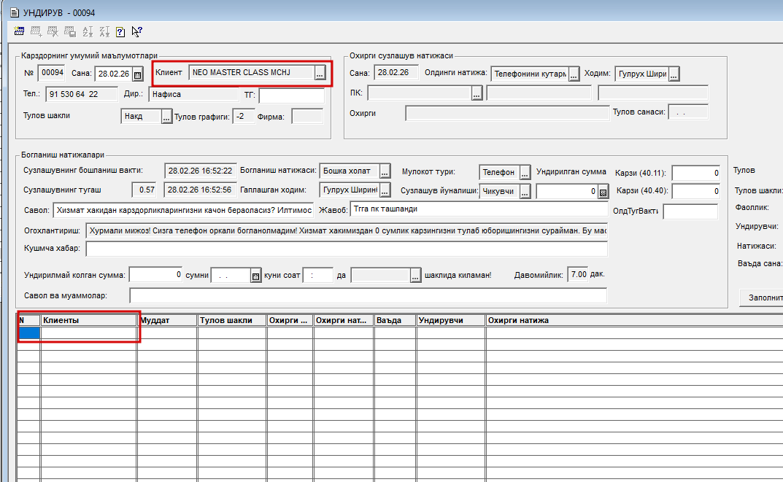Open Гаплашган ходим lookup button
The width and height of the screenshot is (783, 482).
point(385,190)
